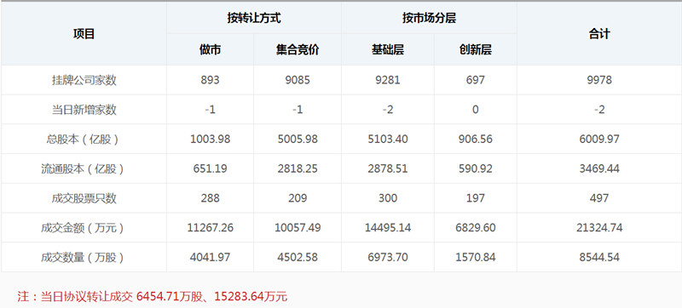The image size is (682, 308).
Task: Select the 按市场分层 header cell
Action: tap(429, 18)
